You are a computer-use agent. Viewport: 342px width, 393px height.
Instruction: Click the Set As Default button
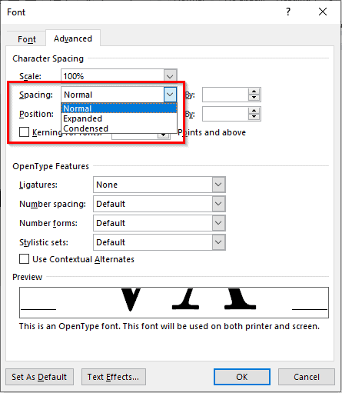point(39,377)
